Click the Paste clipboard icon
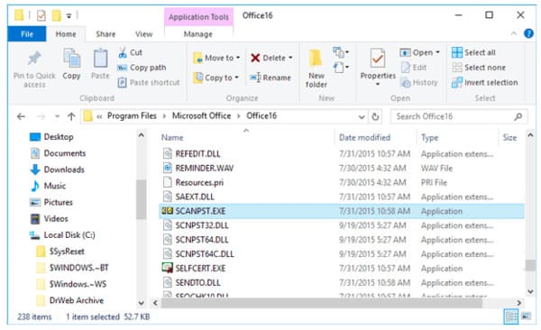This screenshot has height=330, width=541. tap(100, 58)
